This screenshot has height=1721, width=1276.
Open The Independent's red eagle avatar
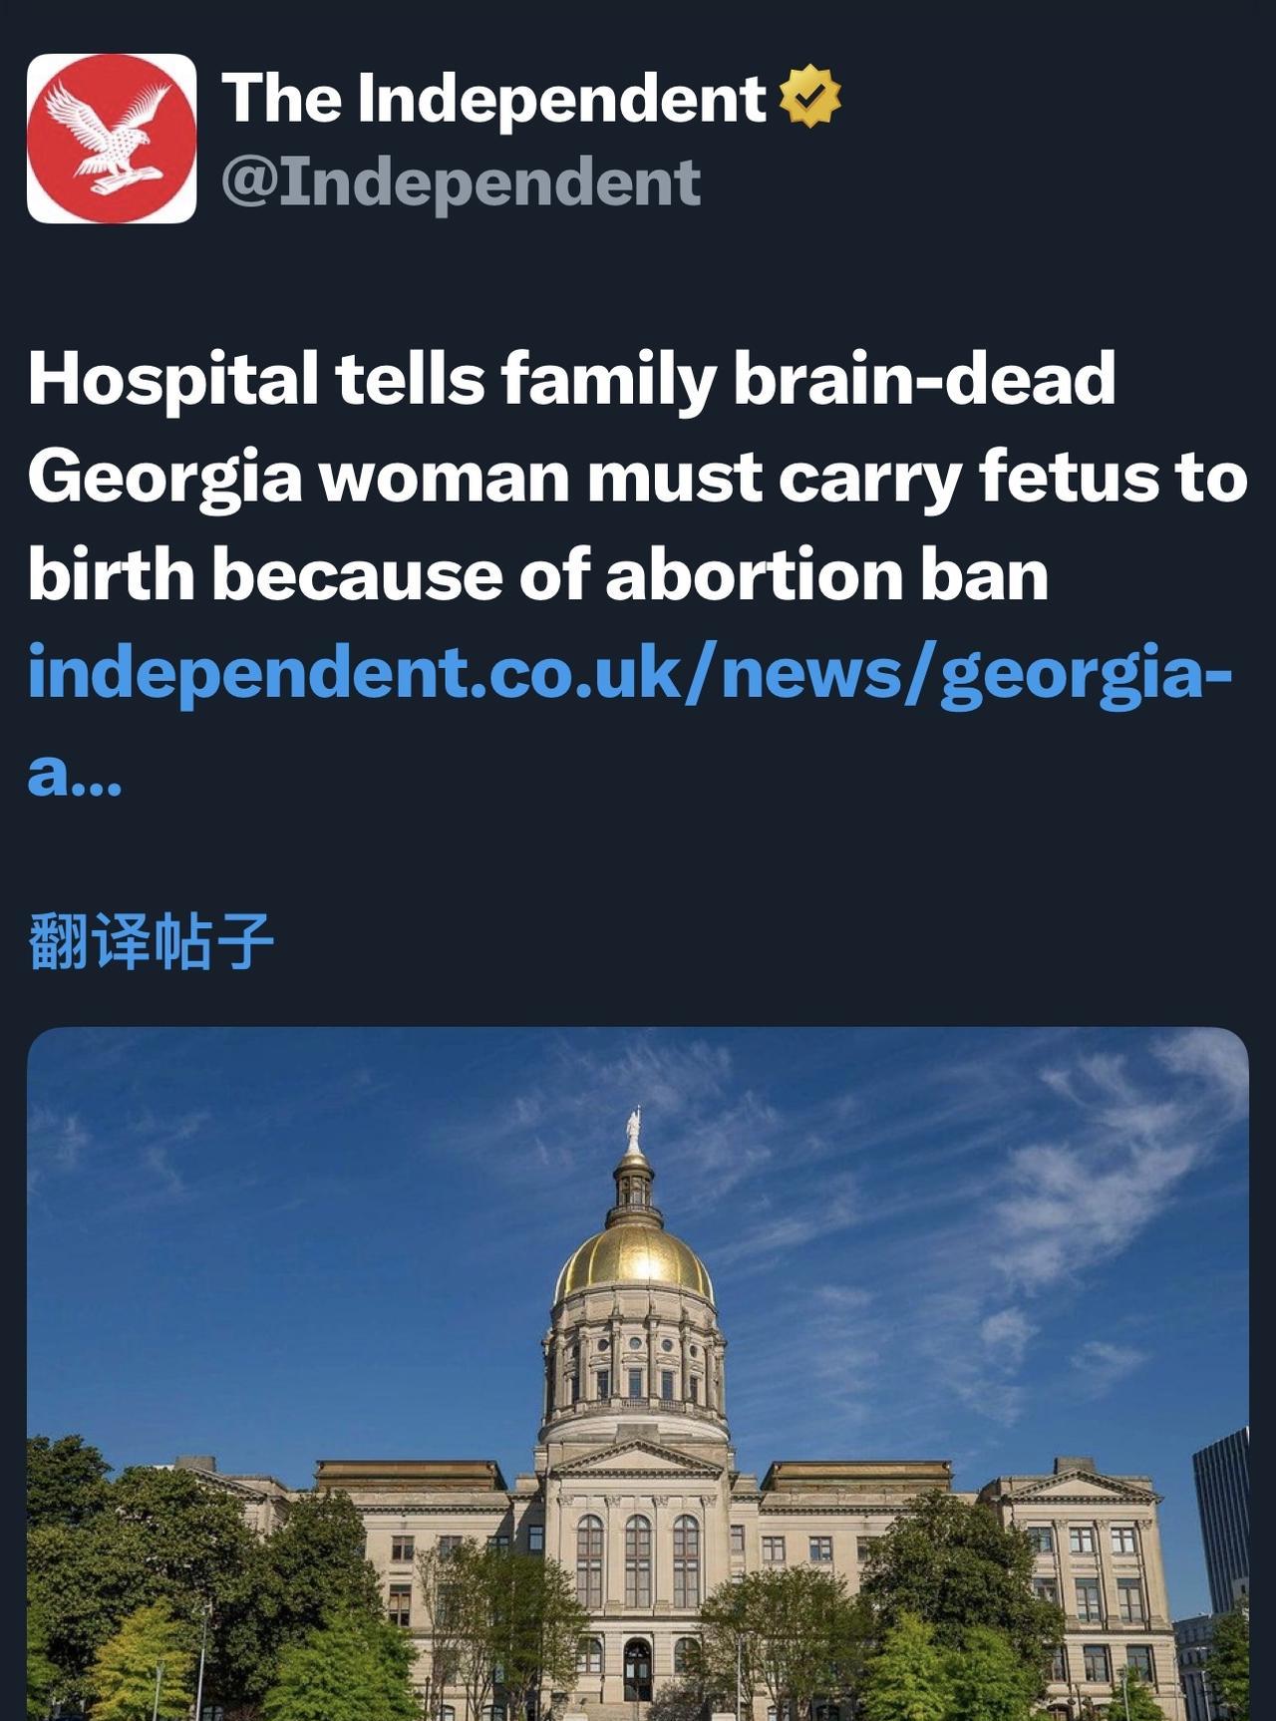(112, 138)
